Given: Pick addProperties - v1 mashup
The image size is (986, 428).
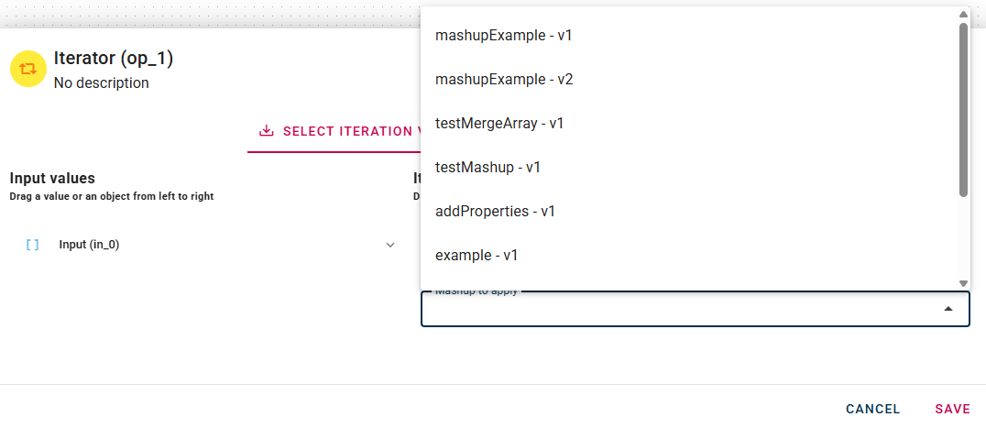Looking at the screenshot, I should pos(495,212).
